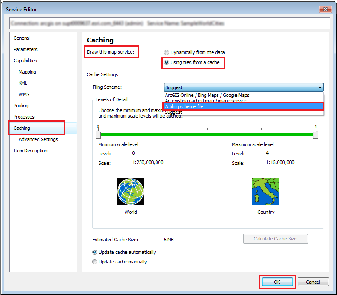Click the World globe thumbnail
The image size is (337, 295).
click(x=131, y=192)
